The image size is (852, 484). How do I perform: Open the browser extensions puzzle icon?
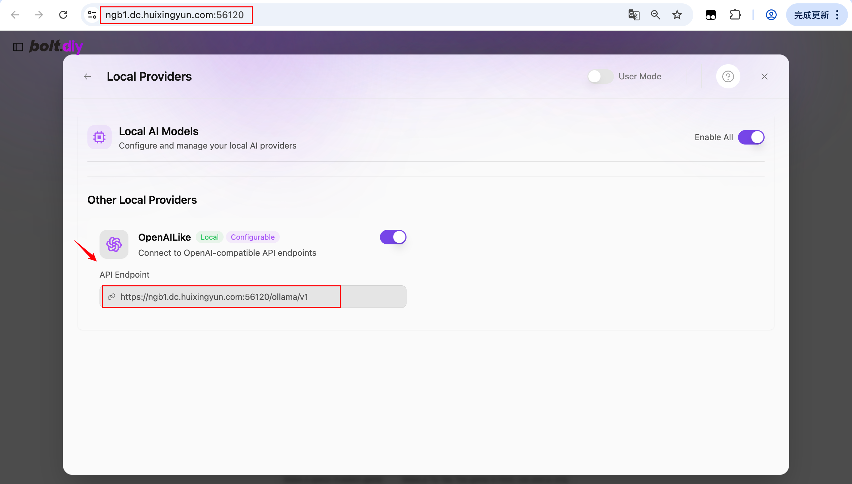pos(735,15)
